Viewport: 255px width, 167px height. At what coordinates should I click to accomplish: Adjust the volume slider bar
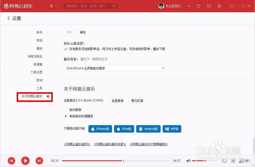pyautogui.click(x=204, y=161)
